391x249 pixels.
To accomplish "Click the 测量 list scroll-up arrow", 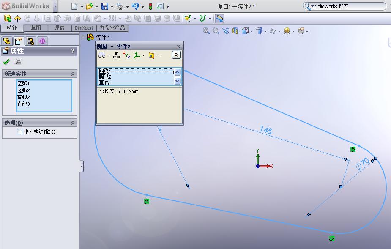I will point(177,72).
